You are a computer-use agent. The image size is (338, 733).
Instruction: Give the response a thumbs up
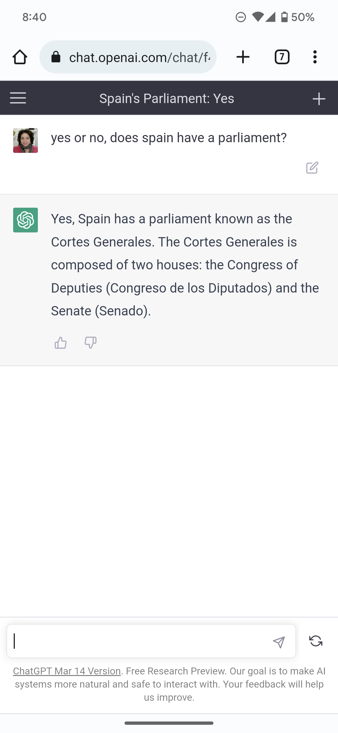click(x=60, y=343)
